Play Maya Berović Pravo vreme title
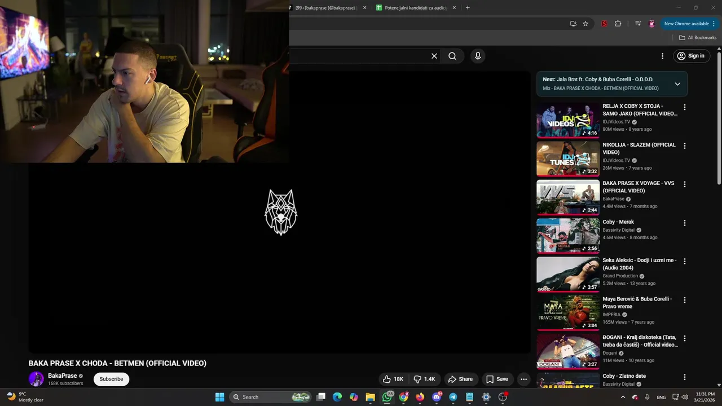This screenshot has height=406, width=722. click(x=637, y=303)
